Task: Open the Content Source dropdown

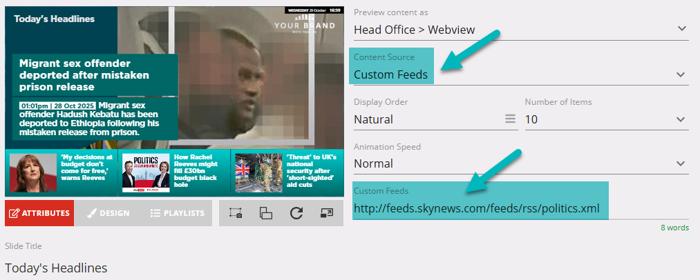Action: [681, 74]
